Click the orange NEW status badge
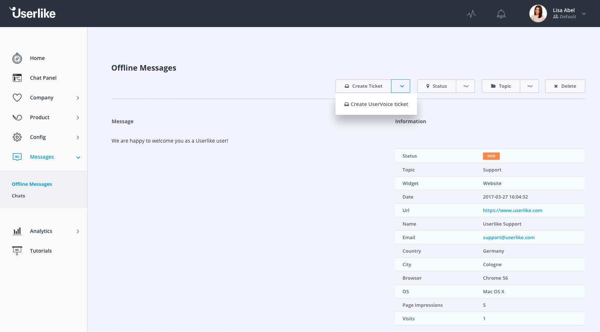600x332 pixels. pos(491,156)
